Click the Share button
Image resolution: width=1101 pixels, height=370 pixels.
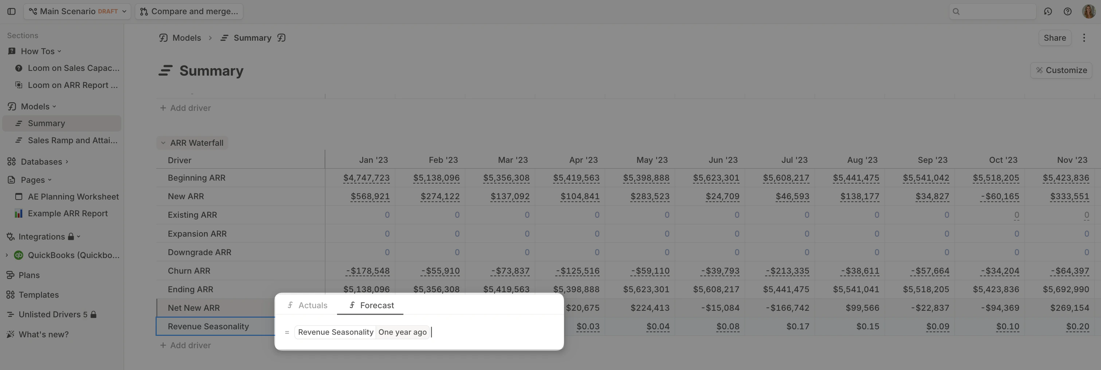point(1054,38)
